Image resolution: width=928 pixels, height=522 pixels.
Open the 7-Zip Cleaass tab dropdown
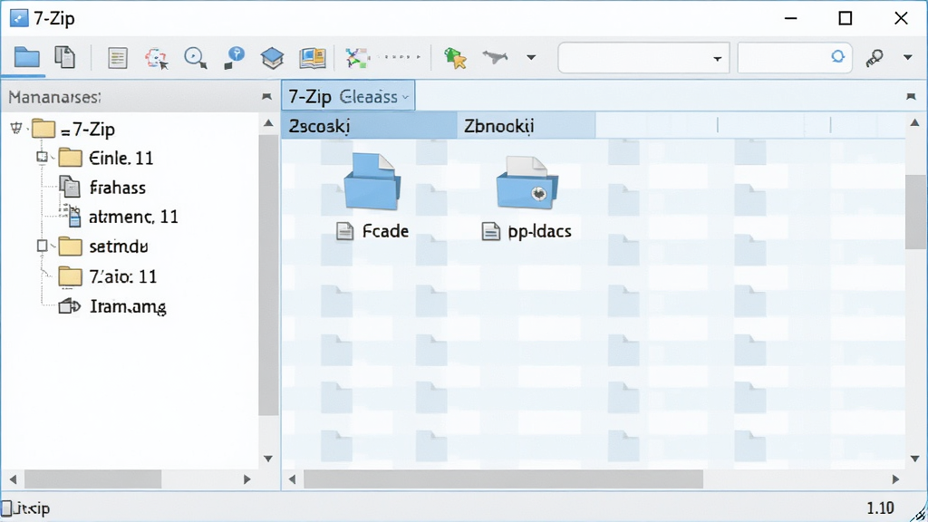405,97
